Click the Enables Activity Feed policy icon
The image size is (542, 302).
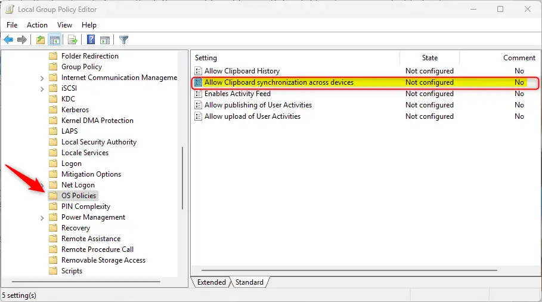[x=198, y=94]
